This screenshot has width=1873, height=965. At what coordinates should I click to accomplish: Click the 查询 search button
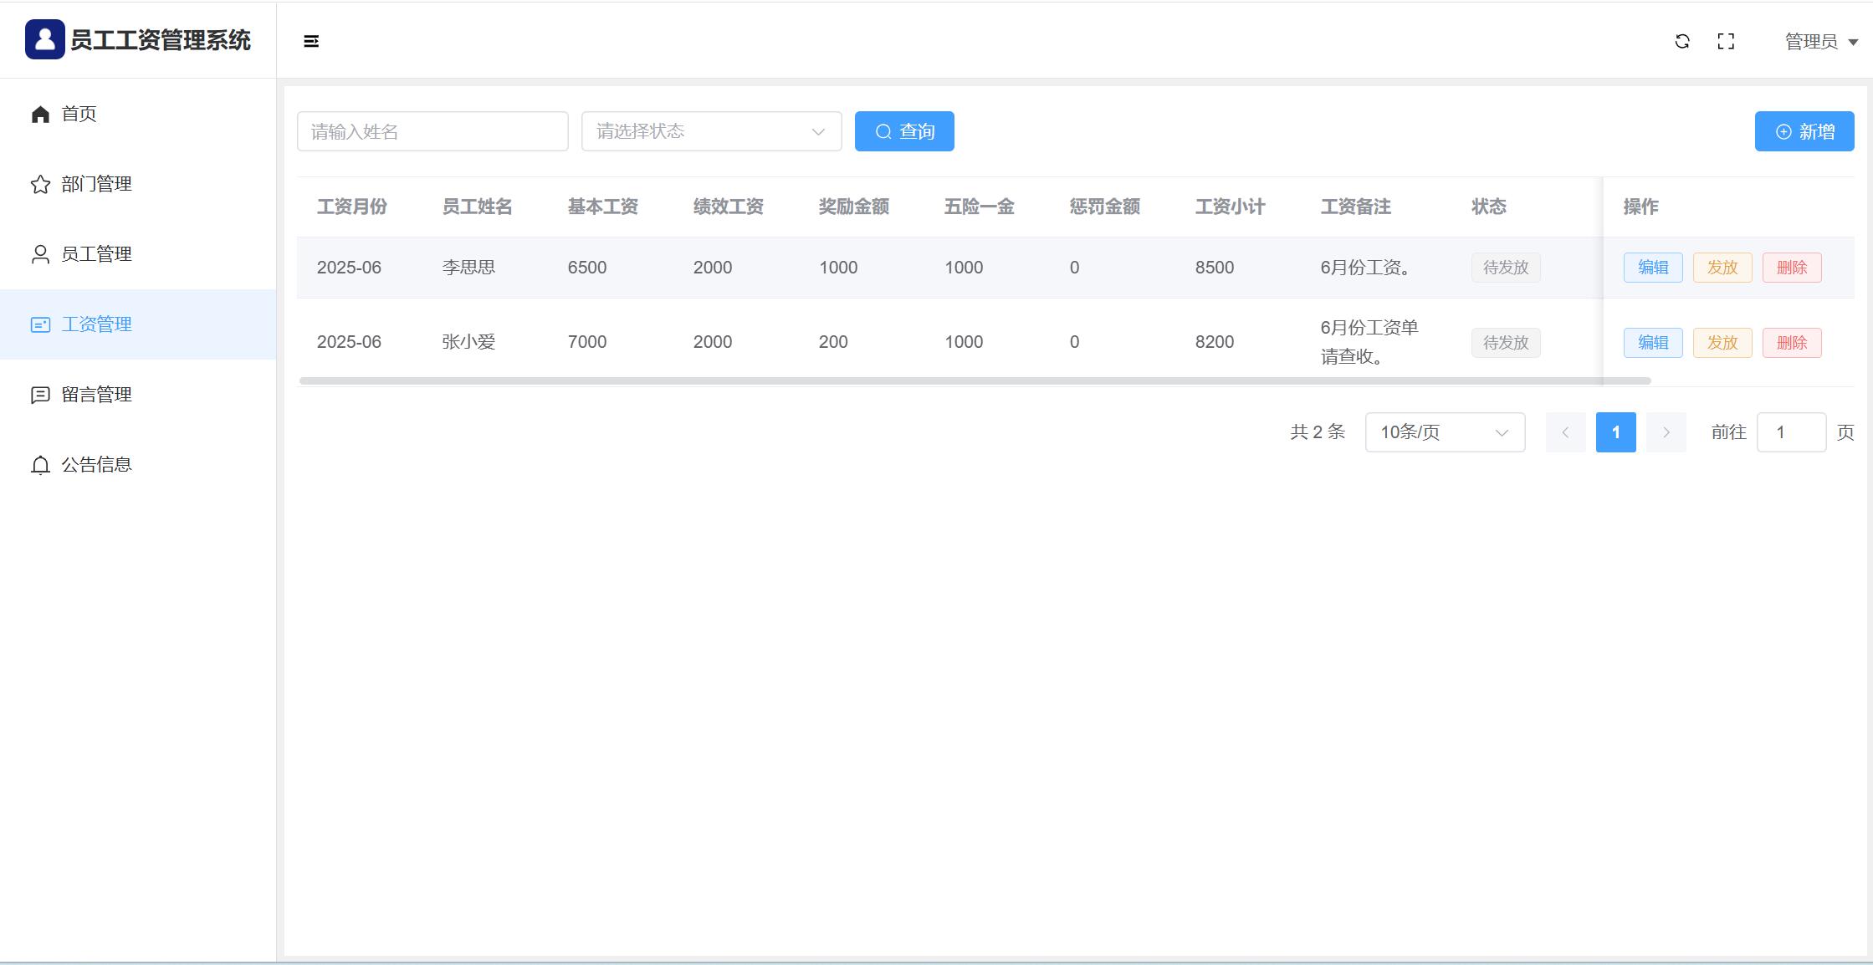(x=903, y=131)
